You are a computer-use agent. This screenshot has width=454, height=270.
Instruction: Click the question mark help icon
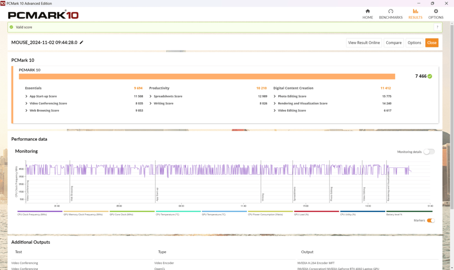[x=437, y=27]
